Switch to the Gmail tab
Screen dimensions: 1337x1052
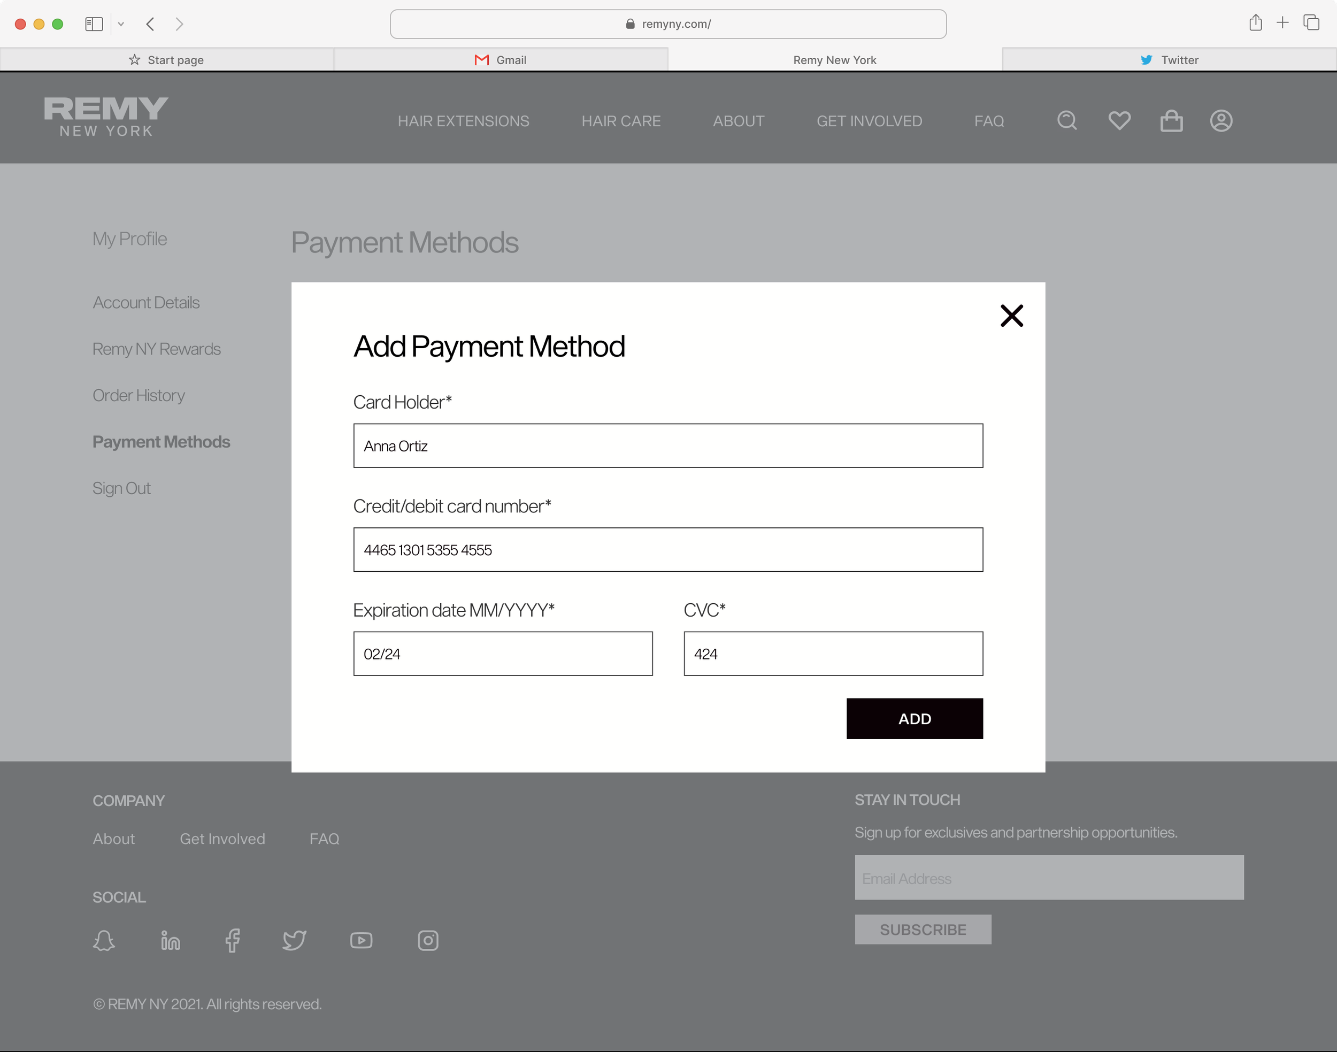501,59
